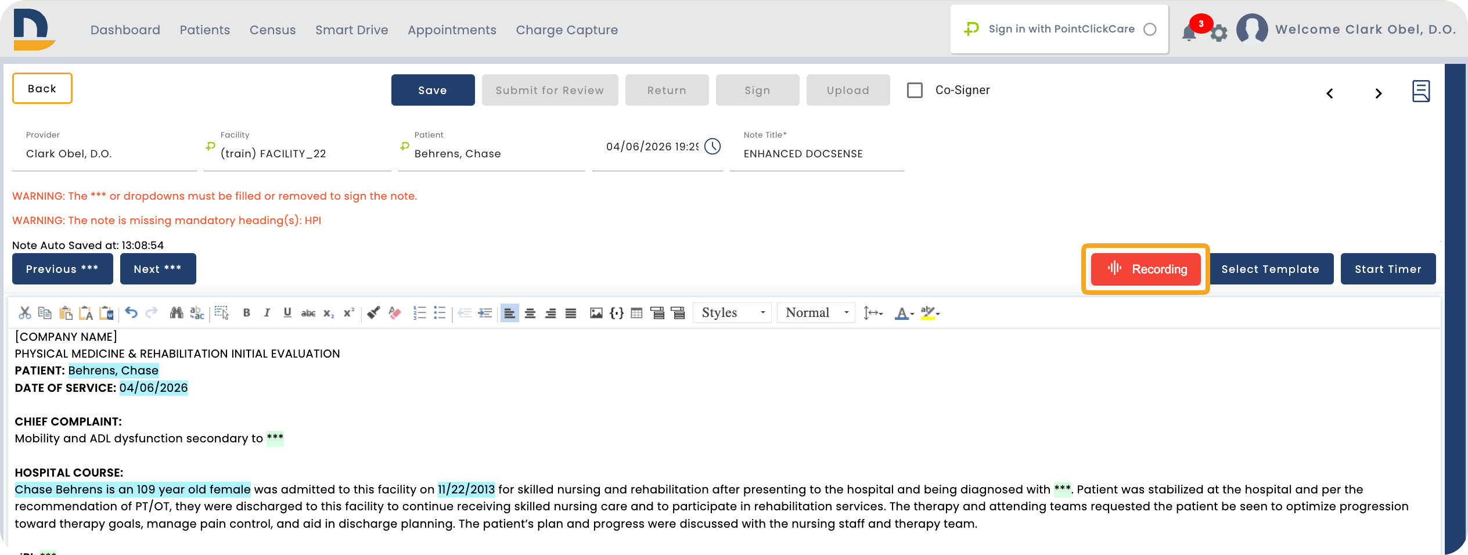The image size is (1468, 555).
Task: Open the text color picker
Action: click(904, 313)
